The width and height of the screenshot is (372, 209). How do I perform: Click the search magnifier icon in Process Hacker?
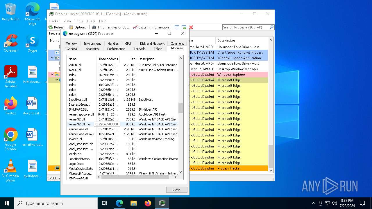271,27
